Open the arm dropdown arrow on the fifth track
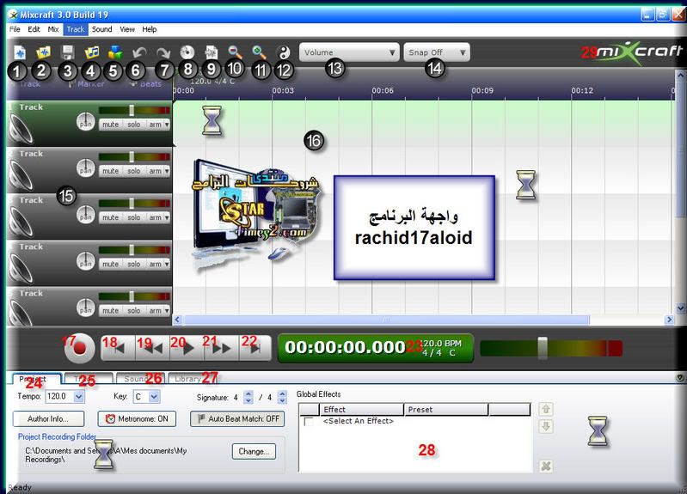This screenshot has width=687, height=494. point(167,310)
